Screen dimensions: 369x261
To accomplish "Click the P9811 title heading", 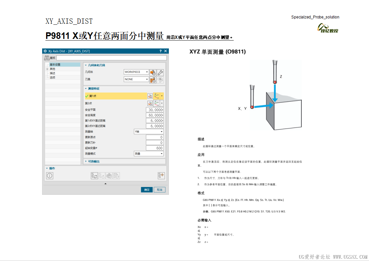I will click(x=104, y=36).
